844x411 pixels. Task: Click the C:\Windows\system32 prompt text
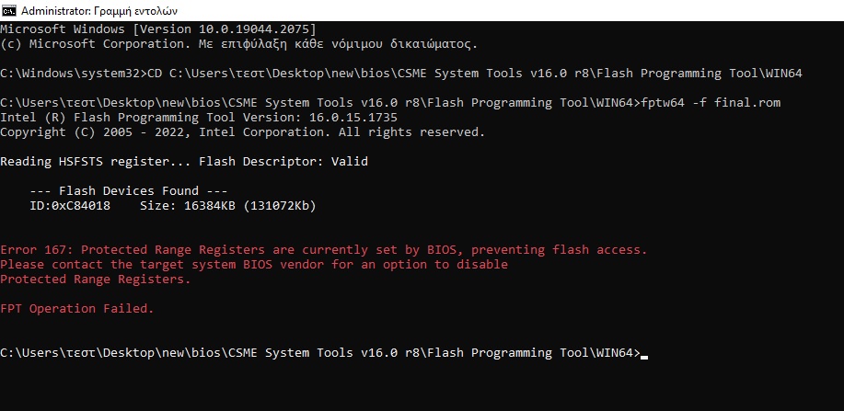(74, 74)
